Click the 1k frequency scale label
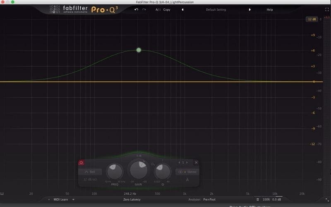331x207 pixels. tap(185, 194)
